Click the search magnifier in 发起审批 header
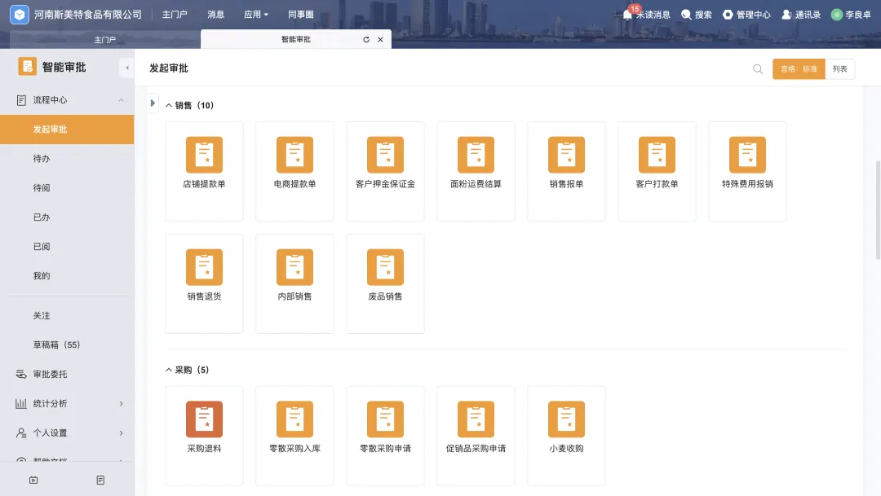 tap(758, 69)
